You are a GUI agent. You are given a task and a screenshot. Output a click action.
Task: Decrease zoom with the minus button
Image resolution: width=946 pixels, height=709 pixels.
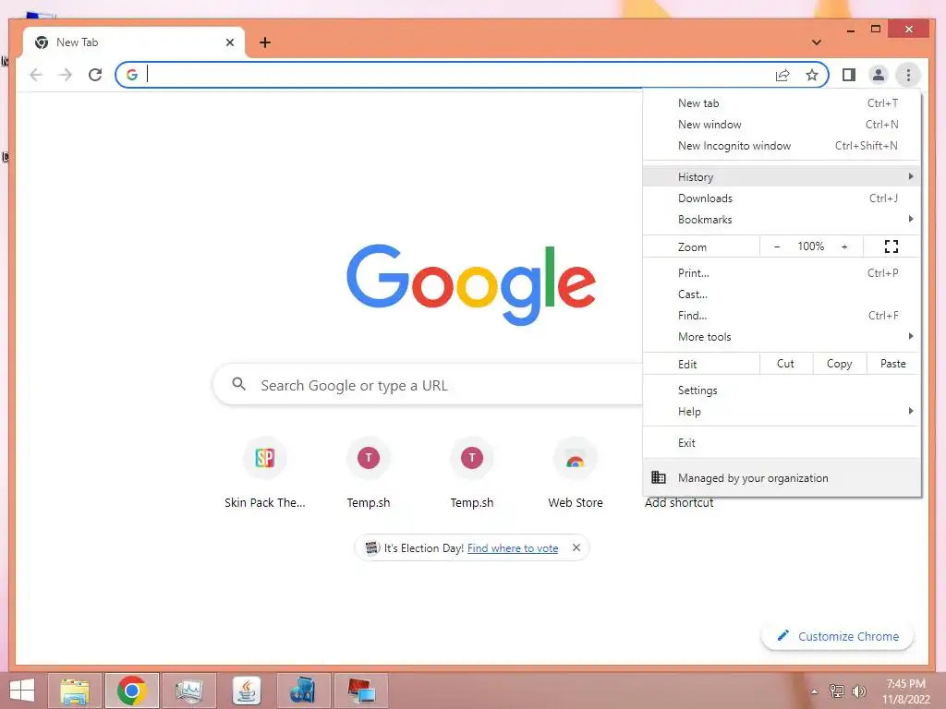pyautogui.click(x=777, y=246)
